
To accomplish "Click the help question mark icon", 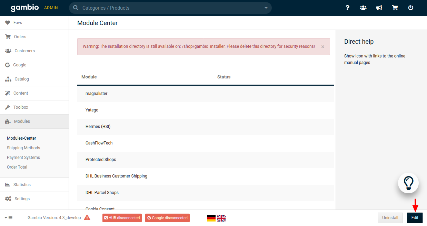I will [x=347, y=8].
